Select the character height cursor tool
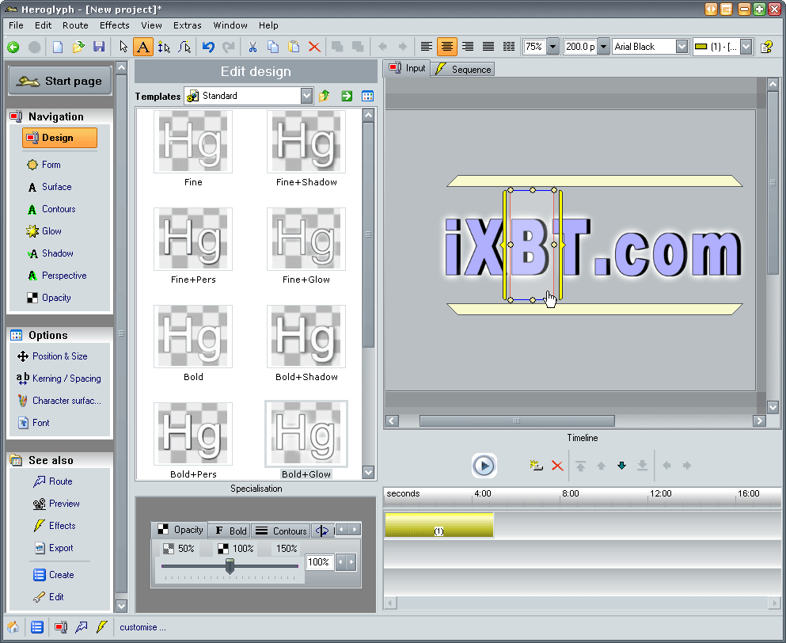The image size is (786, 643). 164,48
